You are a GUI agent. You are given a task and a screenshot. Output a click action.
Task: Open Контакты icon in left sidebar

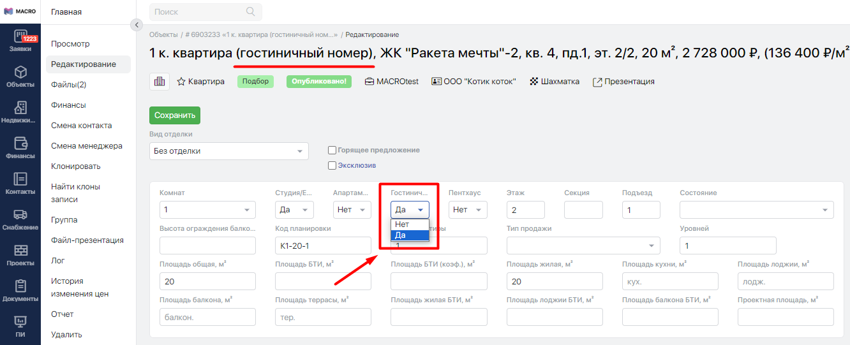[x=20, y=183]
